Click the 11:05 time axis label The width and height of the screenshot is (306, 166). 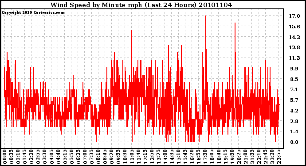pyautogui.click(x=132, y=157)
